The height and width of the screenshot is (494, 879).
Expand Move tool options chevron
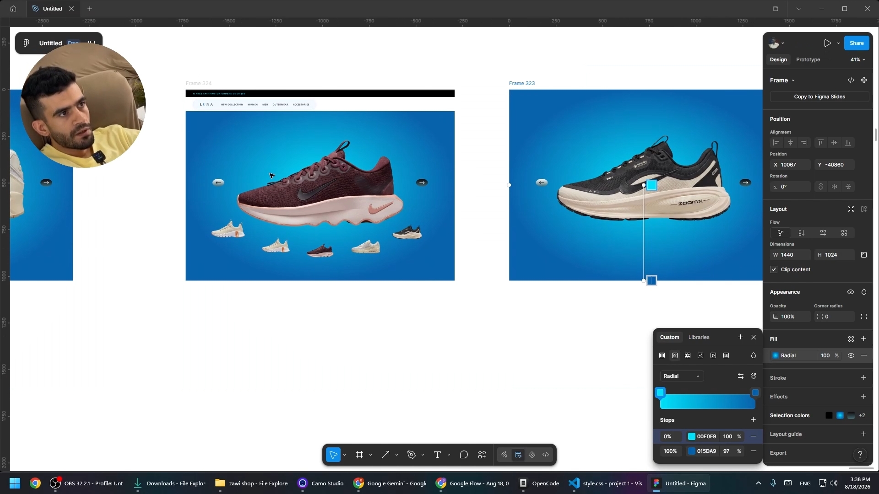tap(344, 455)
